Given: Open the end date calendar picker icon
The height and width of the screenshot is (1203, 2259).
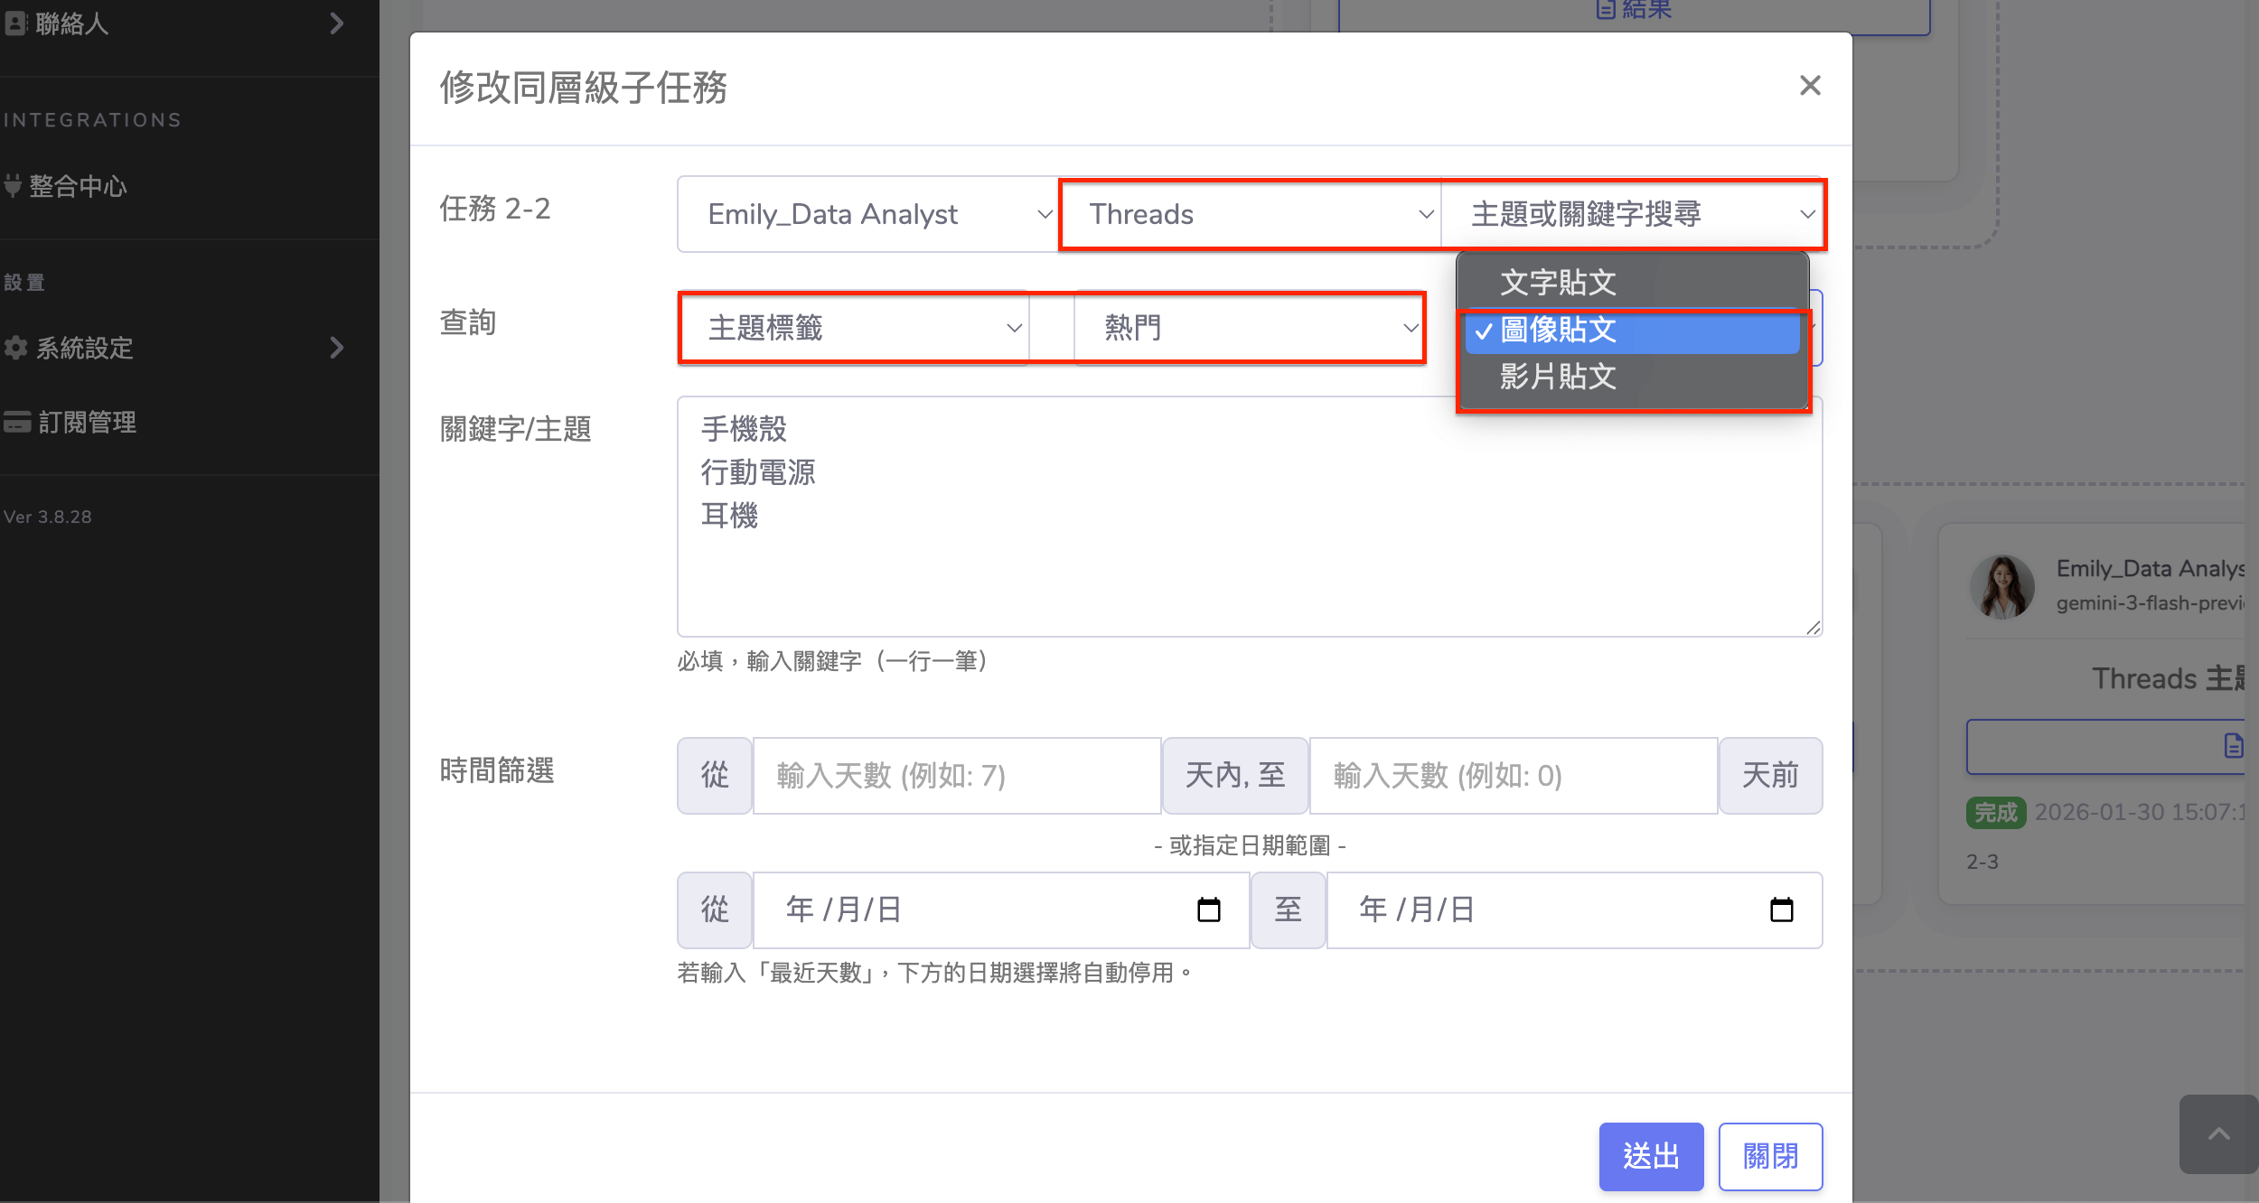Looking at the screenshot, I should click(x=1781, y=909).
